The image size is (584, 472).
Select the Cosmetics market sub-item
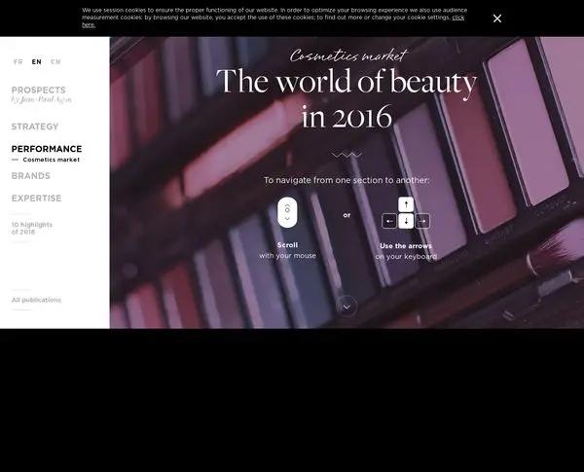51,160
